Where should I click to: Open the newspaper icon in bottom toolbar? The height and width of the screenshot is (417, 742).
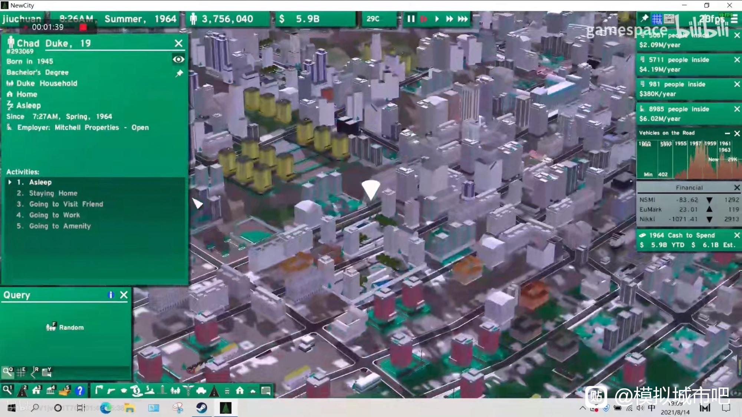pos(266,390)
